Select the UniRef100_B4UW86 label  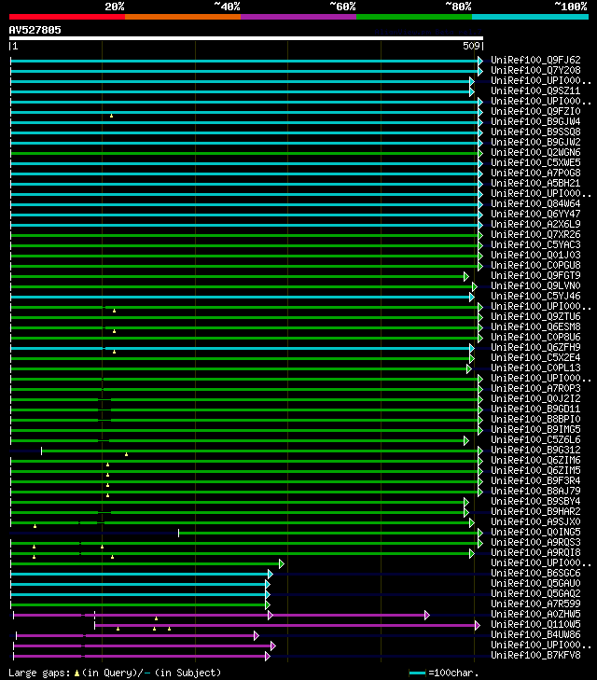coord(535,634)
